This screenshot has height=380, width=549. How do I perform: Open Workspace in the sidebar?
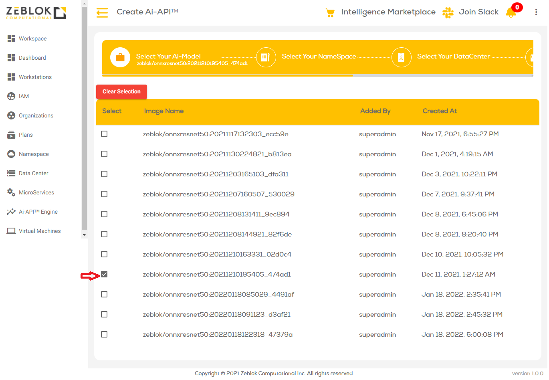[32, 38]
